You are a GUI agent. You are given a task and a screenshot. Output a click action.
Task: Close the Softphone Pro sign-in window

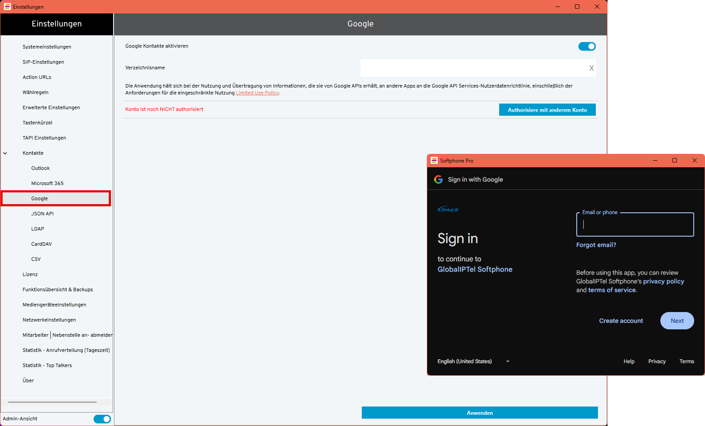click(x=694, y=160)
